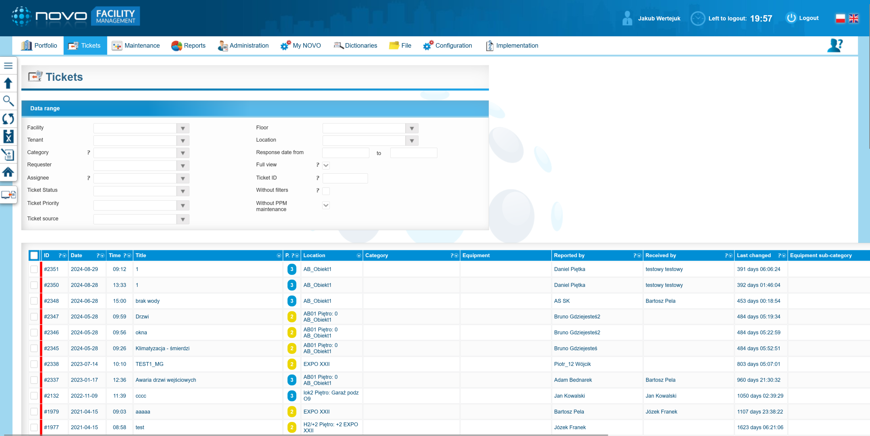Click the Excel export icon in the sidebar
Image resolution: width=870 pixels, height=436 pixels.
click(8, 137)
